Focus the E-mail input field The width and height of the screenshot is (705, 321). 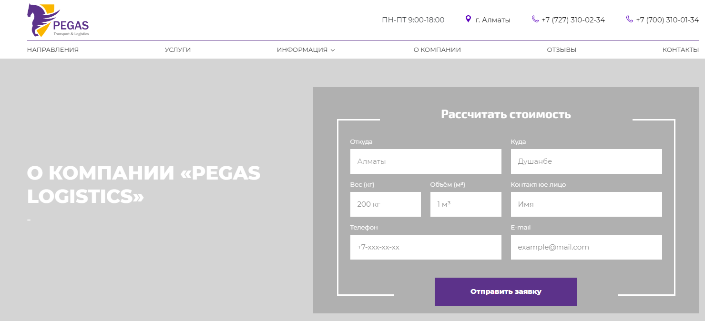tap(586, 247)
